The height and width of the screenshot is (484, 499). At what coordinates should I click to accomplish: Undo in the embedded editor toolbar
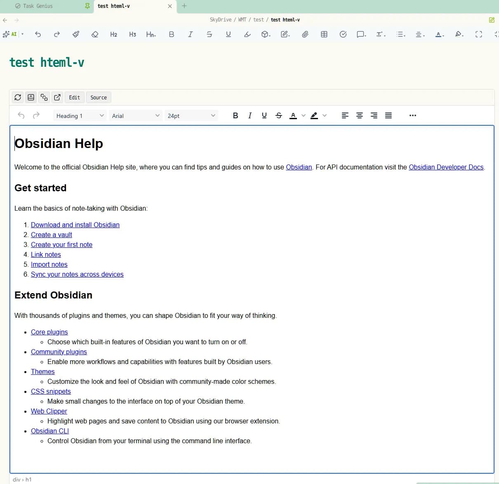click(x=21, y=115)
